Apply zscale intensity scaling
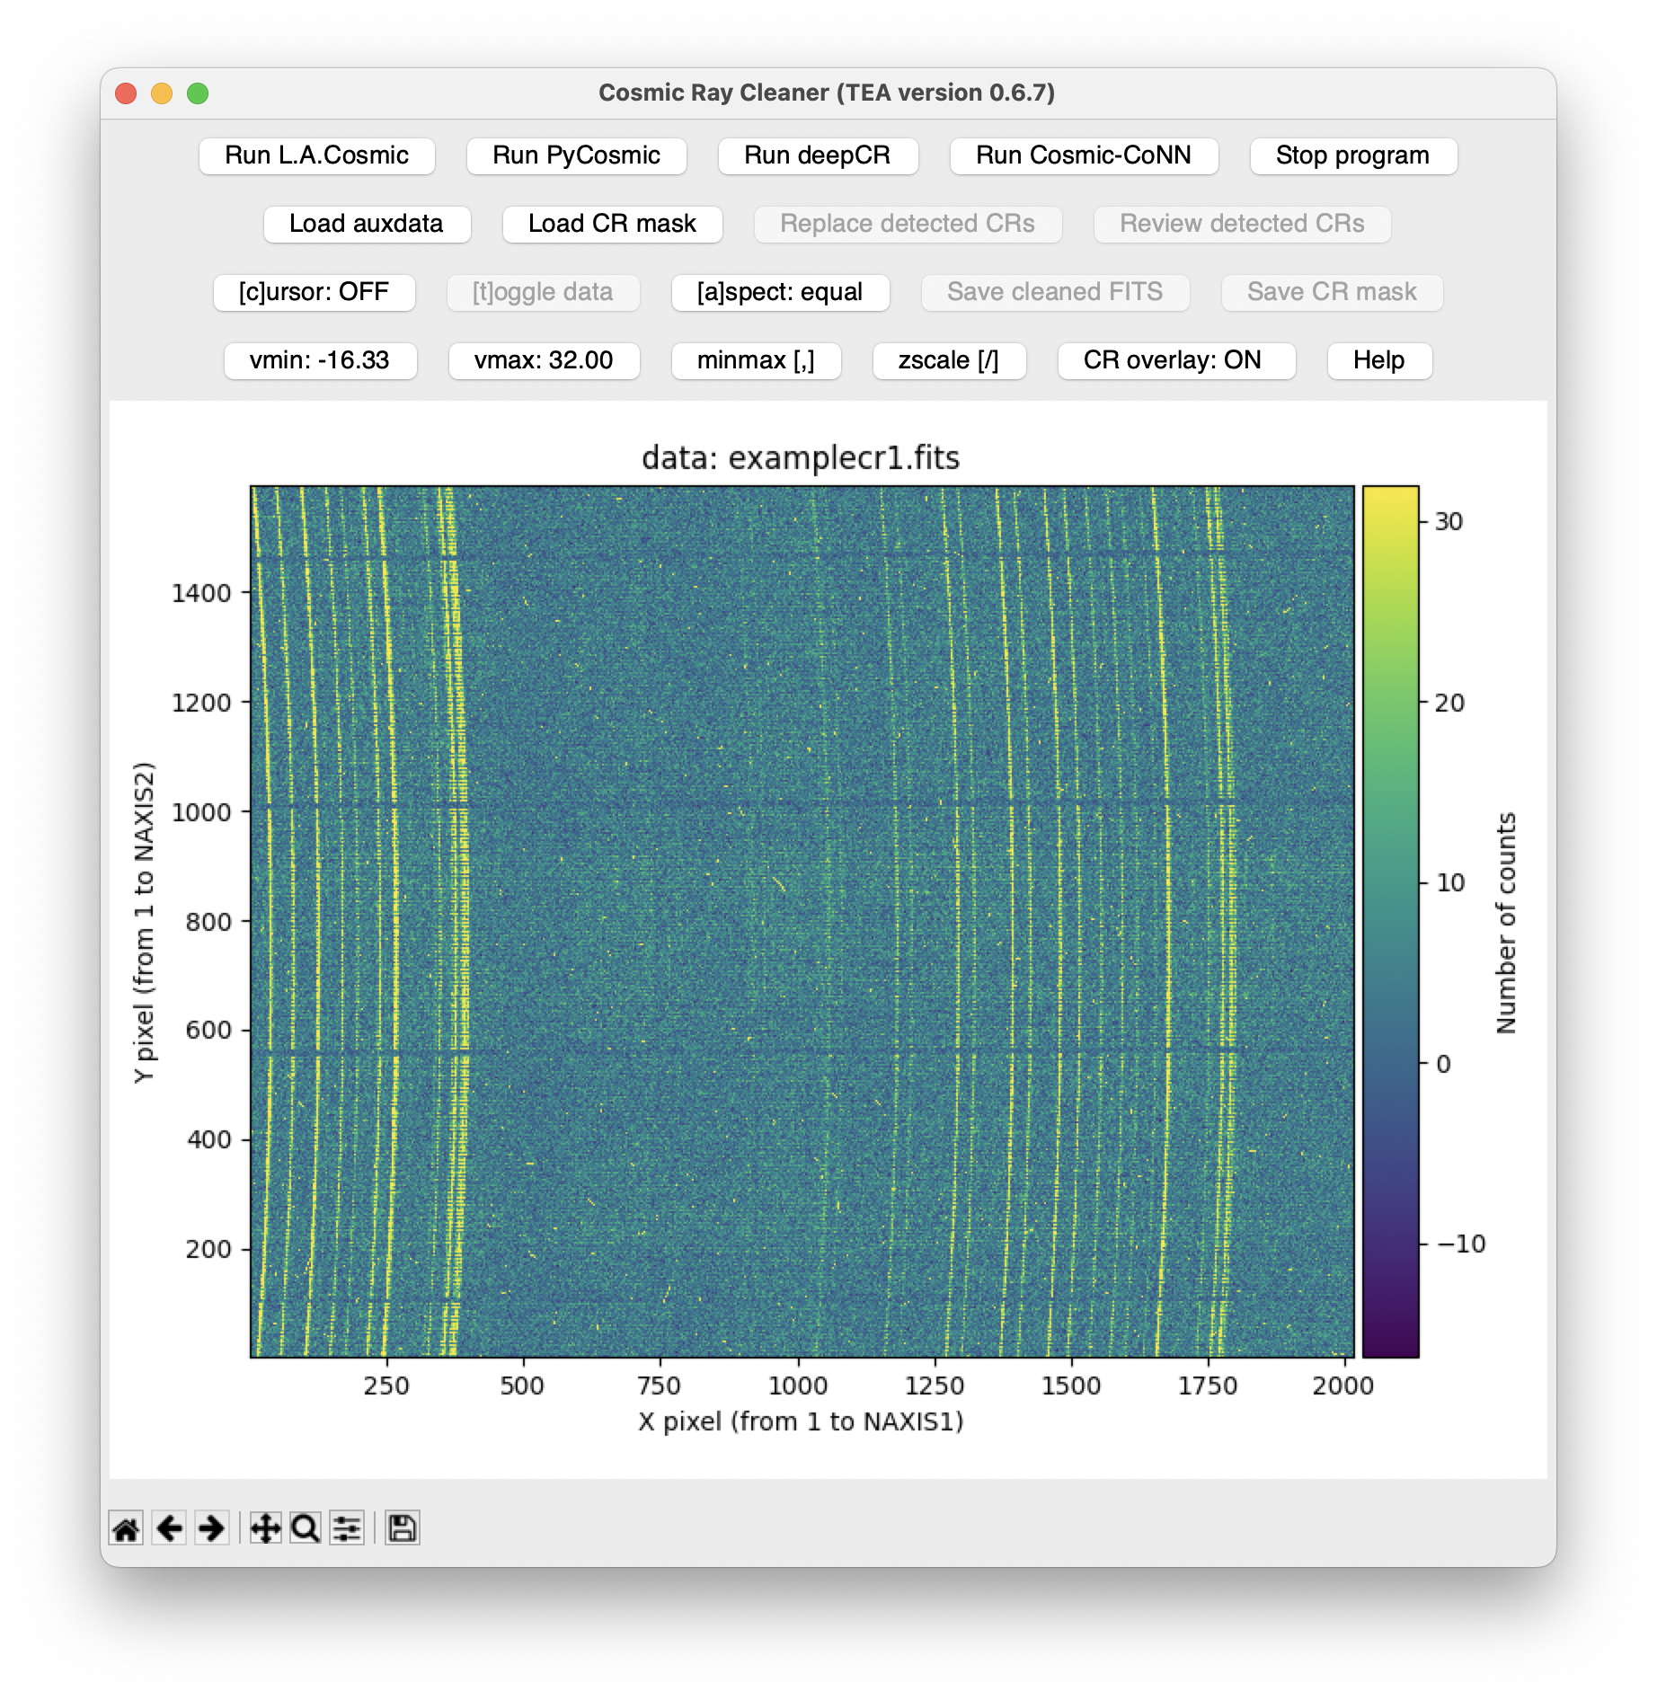This screenshot has height=1700, width=1657. 949,360
